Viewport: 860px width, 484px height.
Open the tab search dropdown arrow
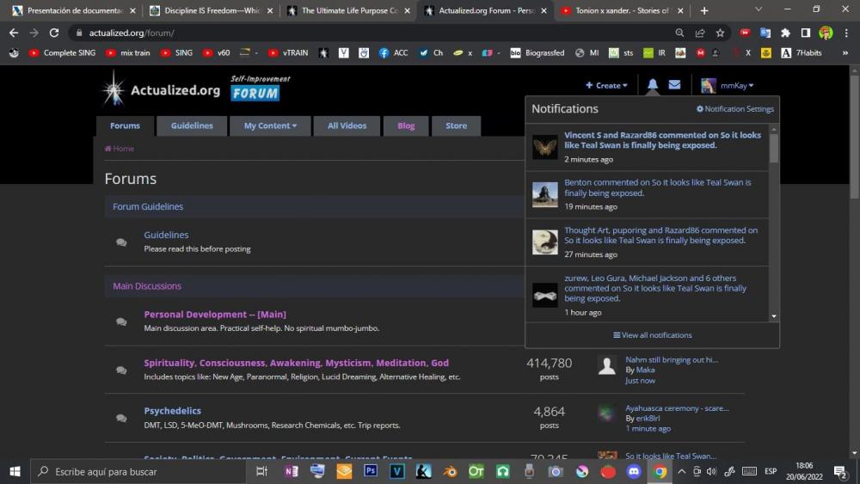point(759,9)
